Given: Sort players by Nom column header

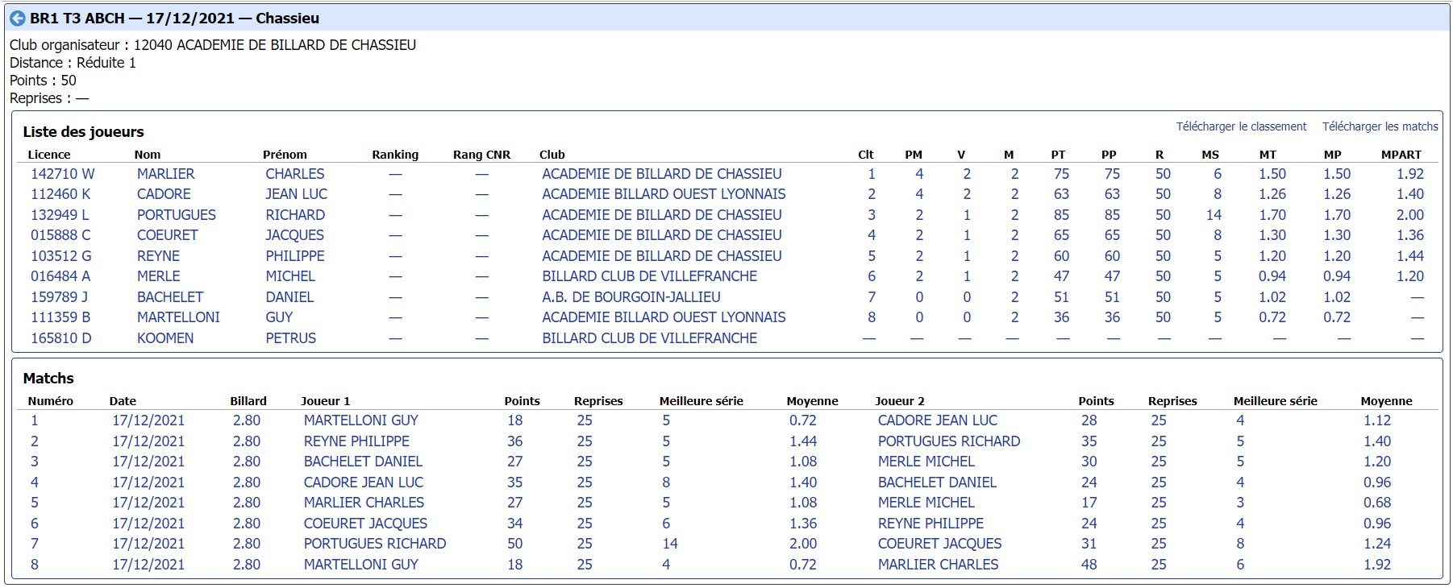Looking at the screenshot, I should [148, 155].
